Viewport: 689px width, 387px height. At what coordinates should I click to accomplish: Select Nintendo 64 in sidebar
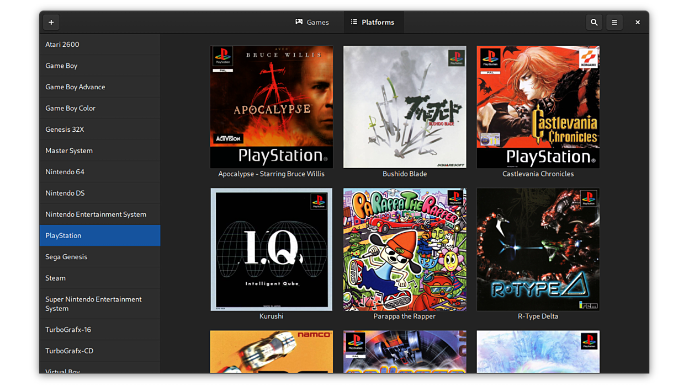tap(99, 171)
